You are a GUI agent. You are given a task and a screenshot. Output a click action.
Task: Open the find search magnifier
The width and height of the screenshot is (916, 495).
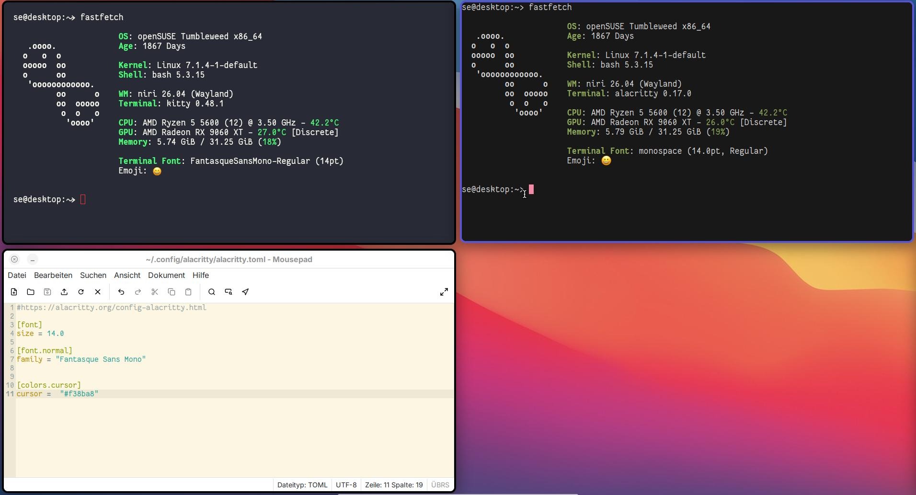click(x=212, y=292)
